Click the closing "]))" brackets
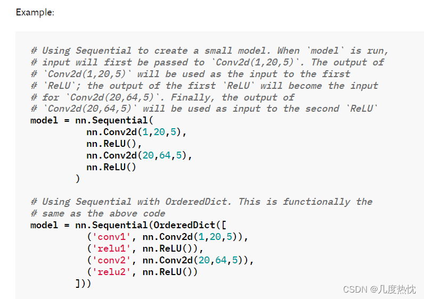The image size is (424, 299). click(x=83, y=284)
